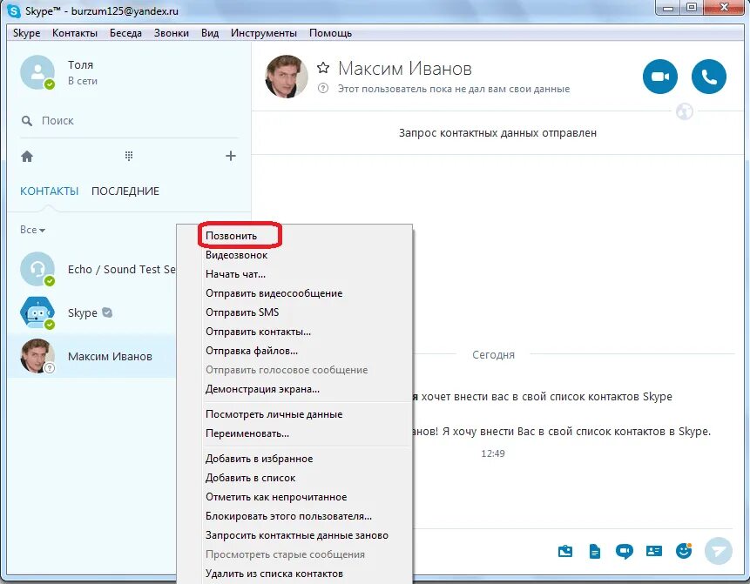Select Запросить контактные данные заново entry
750x584 pixels.
click(294, 534)
